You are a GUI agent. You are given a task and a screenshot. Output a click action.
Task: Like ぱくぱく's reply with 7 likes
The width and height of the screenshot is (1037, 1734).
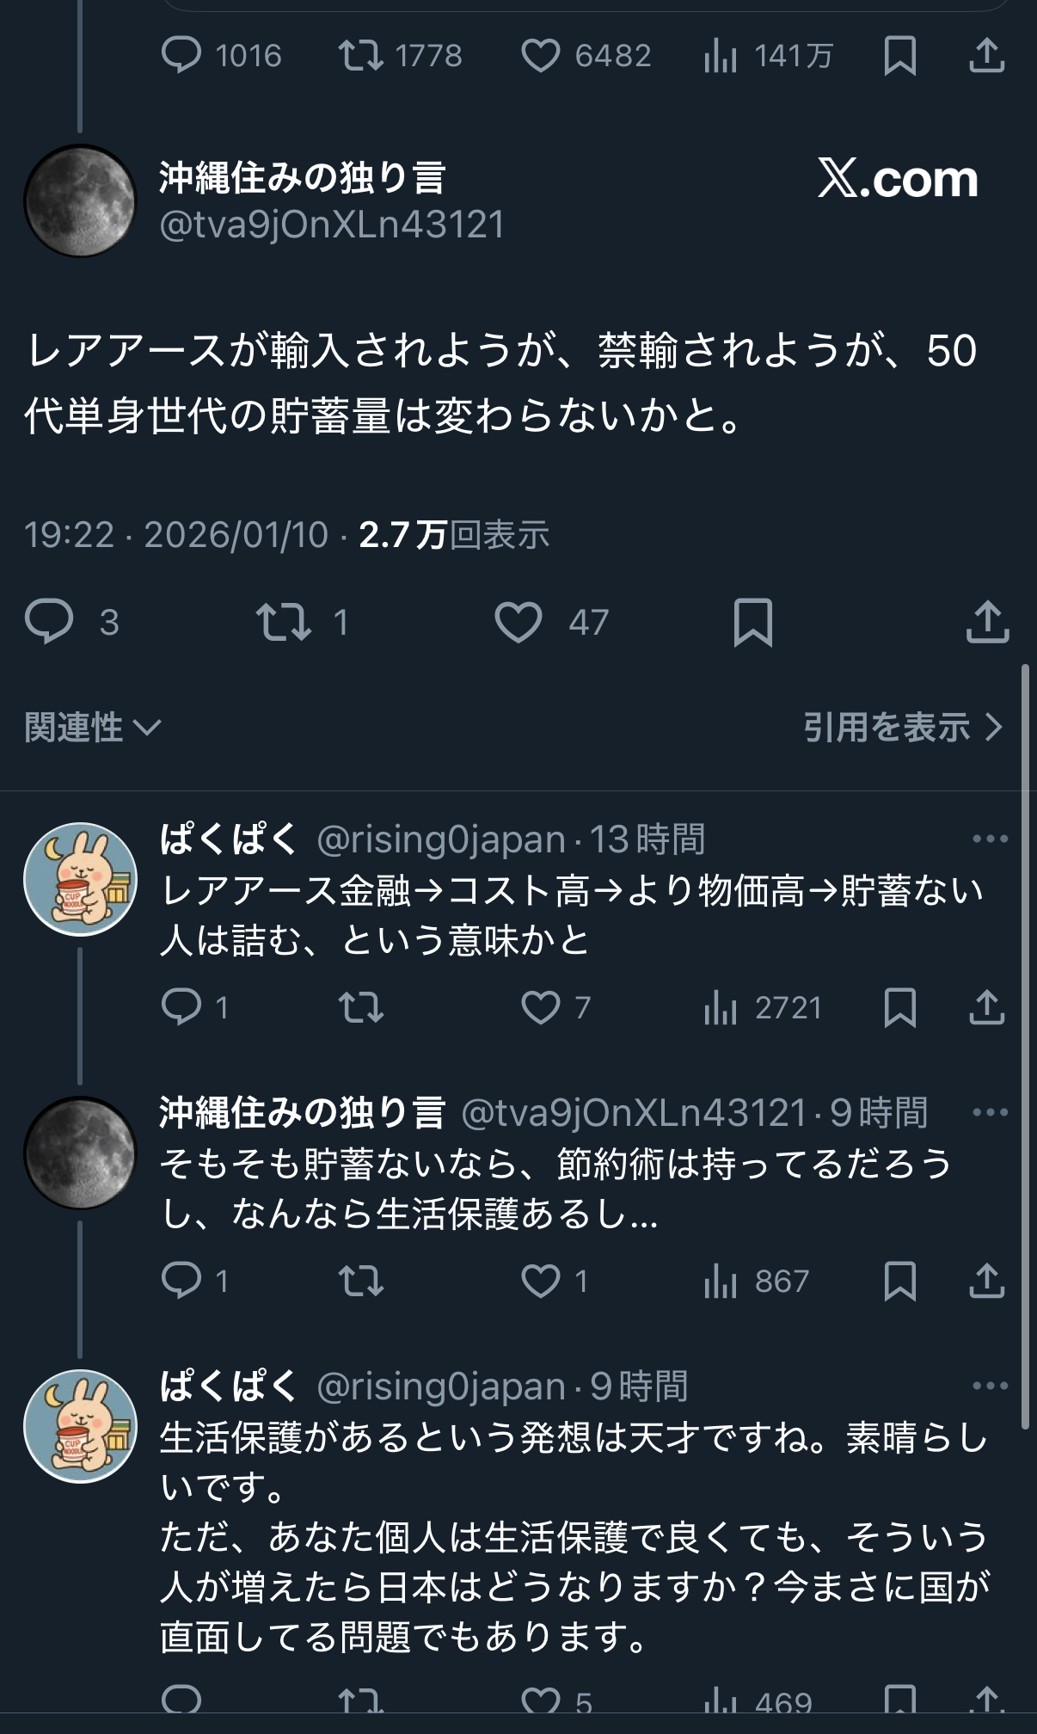tap(541, 1007)
